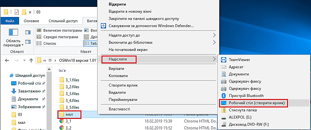Click the Up one level arrow
Viewport: 311px width, 130px height.
coord(31,60)
